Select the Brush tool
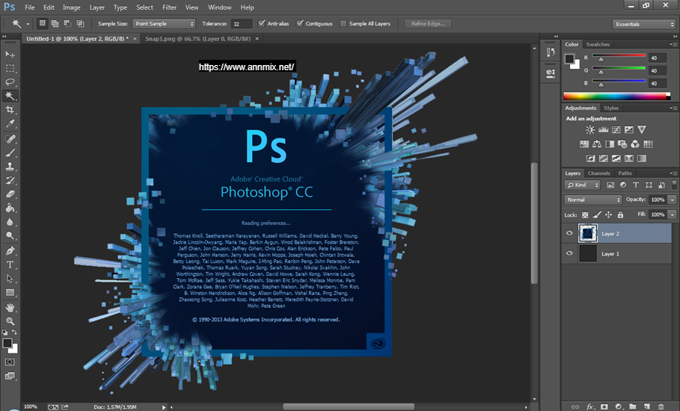Viewport: 680px width, 411px height. (x=10, y=152)
